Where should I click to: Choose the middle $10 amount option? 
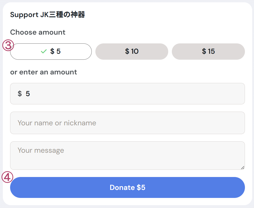pyautogui.click(x=132, y=51)
